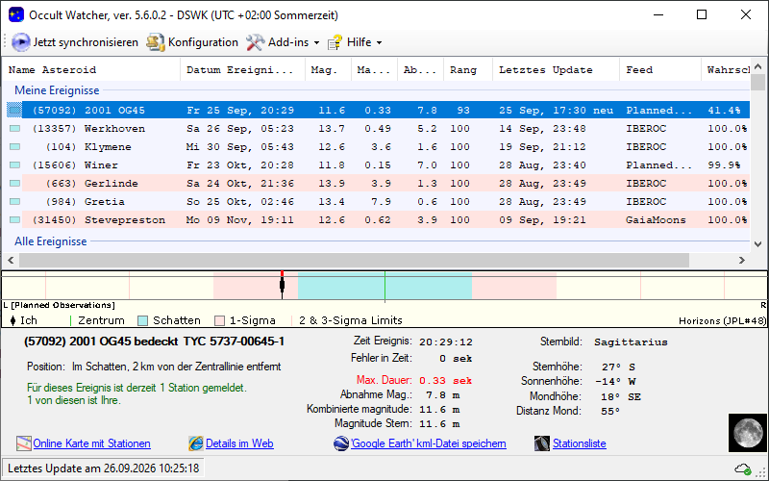Click the cloud sync status icon
Image resolution: width=769 pixels, height=481 pixels.
tap(743, 468)
